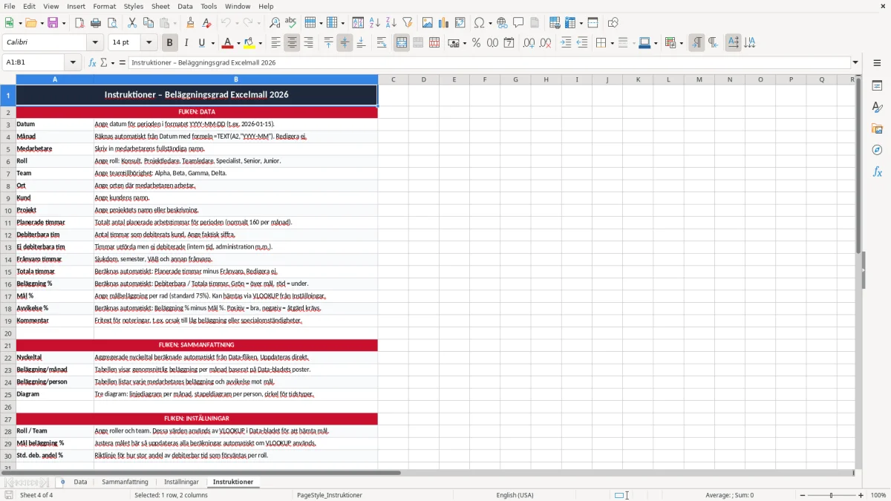Open the Function Wizard fx icon

click(x=93, y=62)
